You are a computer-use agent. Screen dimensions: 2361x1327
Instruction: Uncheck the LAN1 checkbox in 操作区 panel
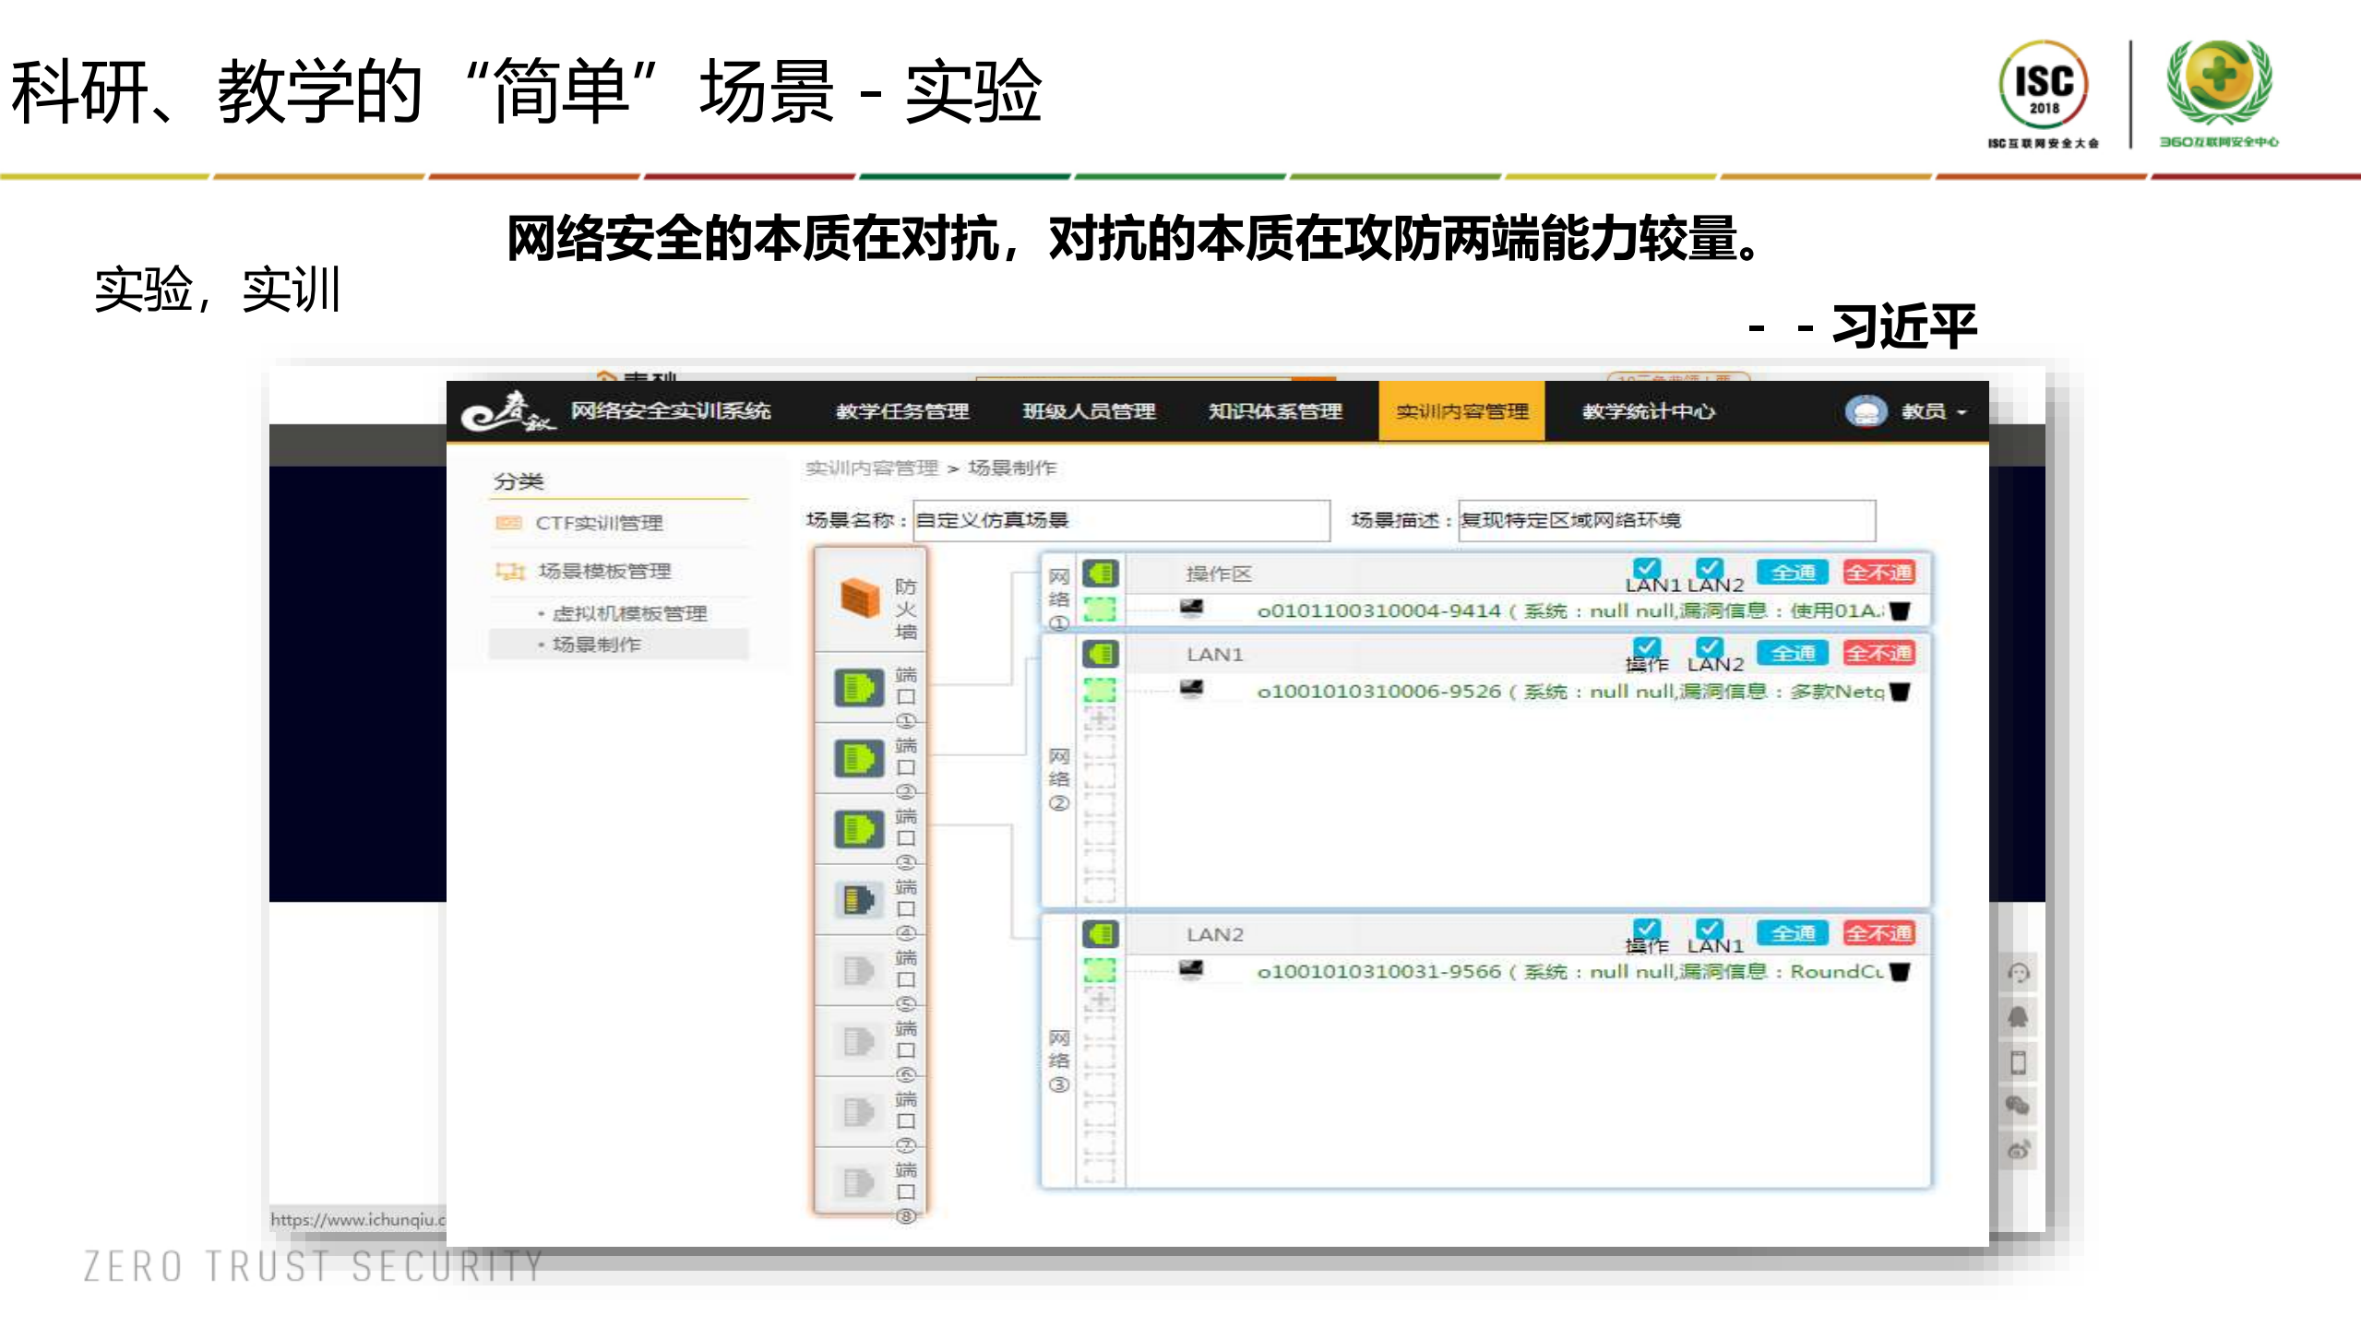[x=1646, y=566]
